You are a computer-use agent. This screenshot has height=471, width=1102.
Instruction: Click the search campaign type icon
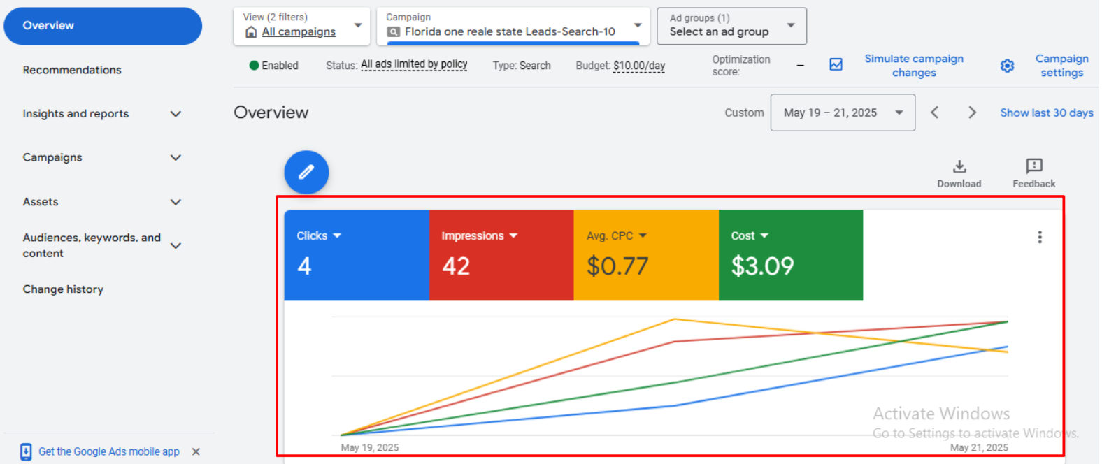(x=394, y=32)
